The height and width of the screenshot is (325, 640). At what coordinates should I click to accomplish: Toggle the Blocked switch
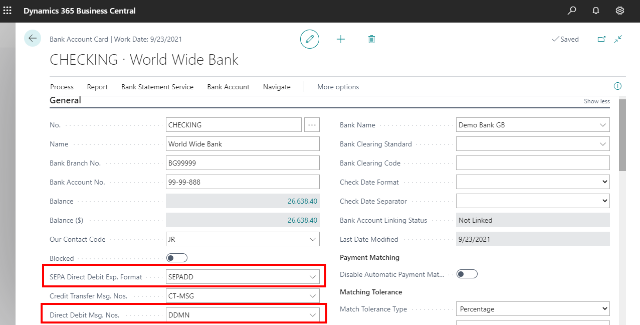pyautogui.click(x=177, y=258)
